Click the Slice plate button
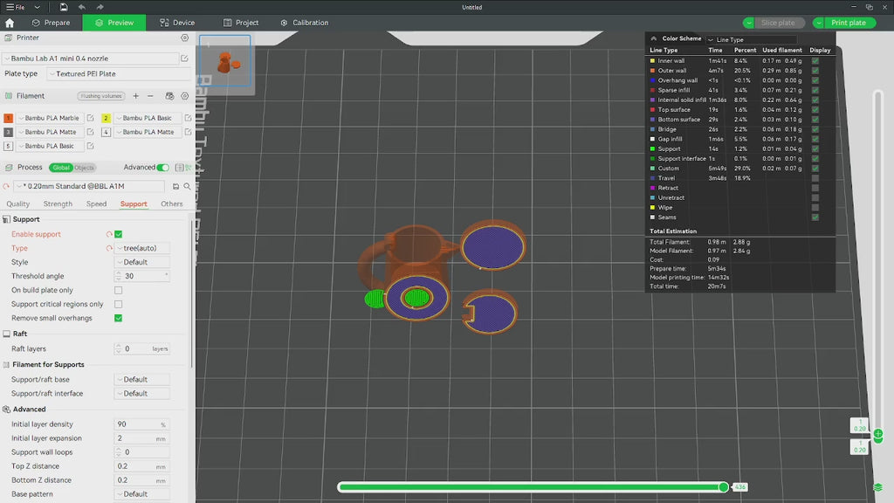This screenshot has height=503, width=894. pyautogui.click(x=778, y=23)
